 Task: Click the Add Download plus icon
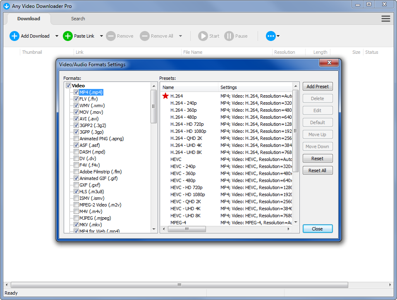point(14,36)
